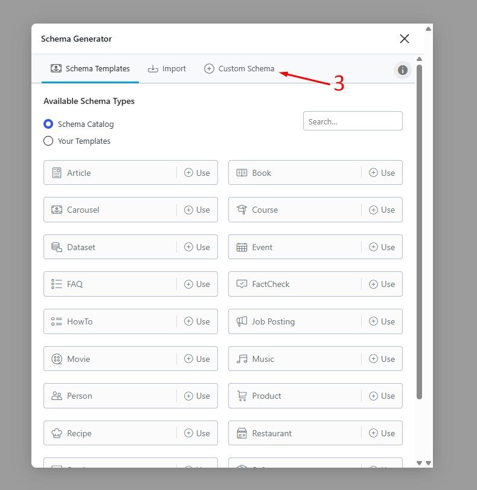Click the modal's vertical scrollbar thumb
477x490 pixels.
(x=419, y=230)
